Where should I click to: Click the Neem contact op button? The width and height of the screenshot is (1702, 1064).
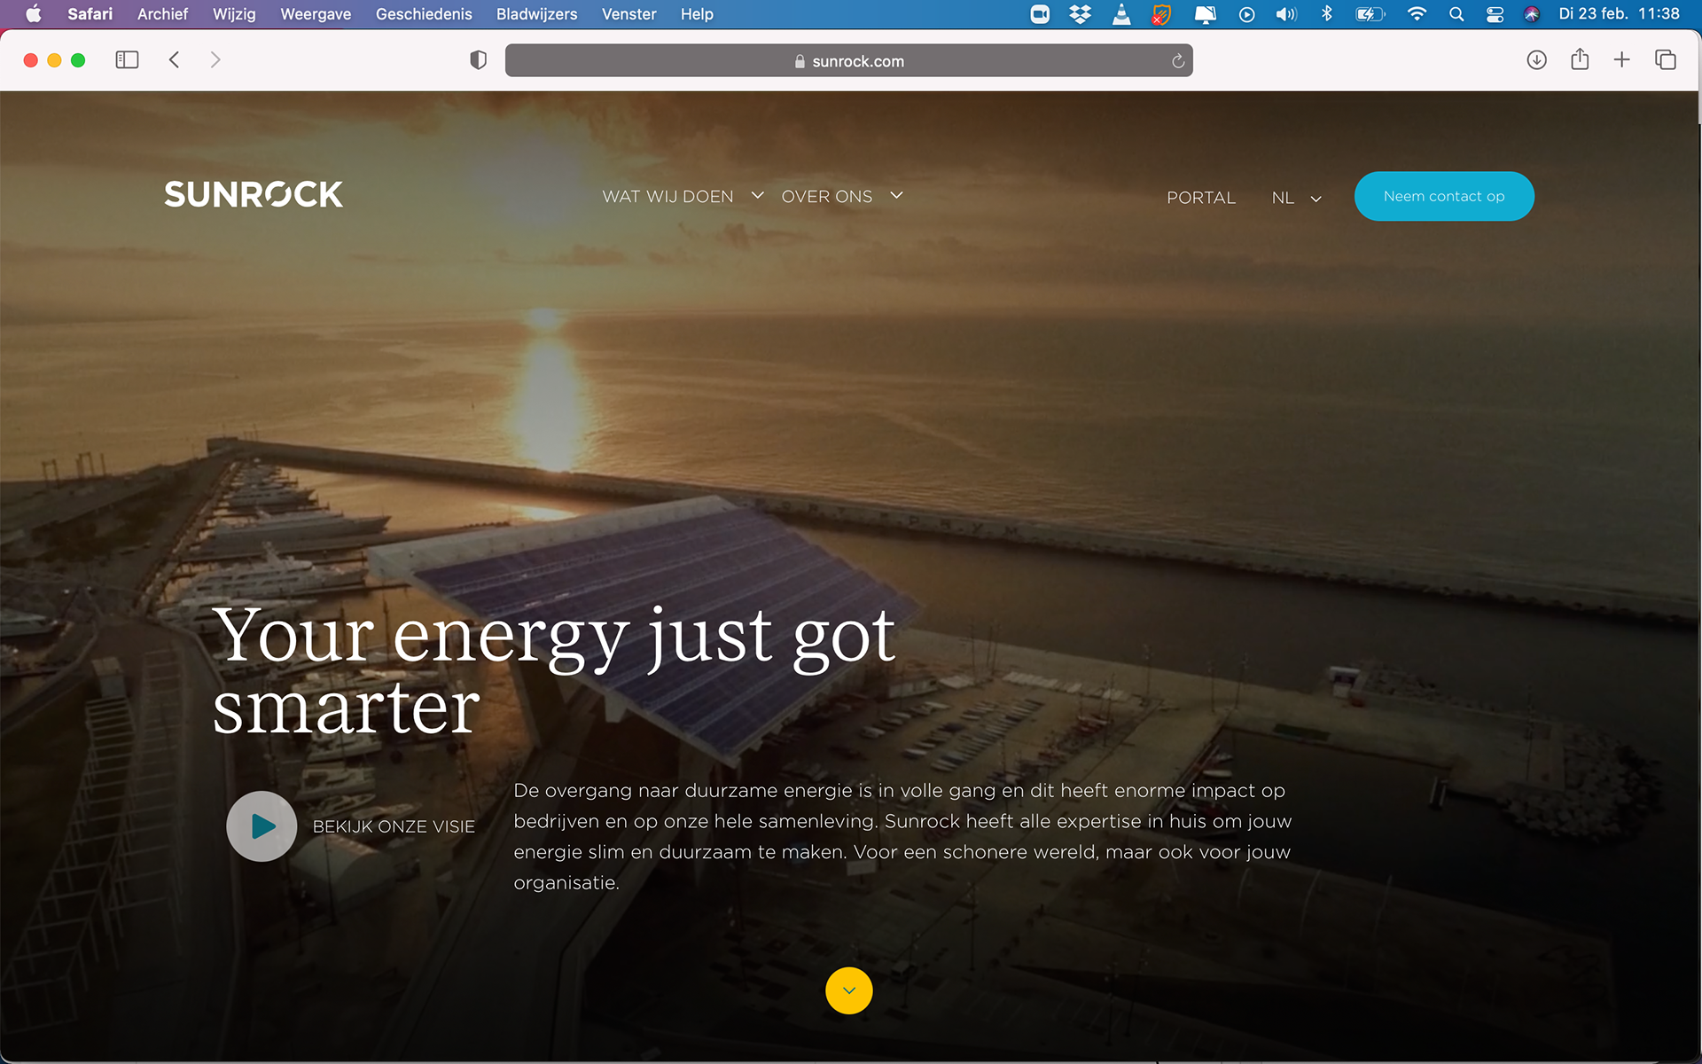pos(1444,196)
